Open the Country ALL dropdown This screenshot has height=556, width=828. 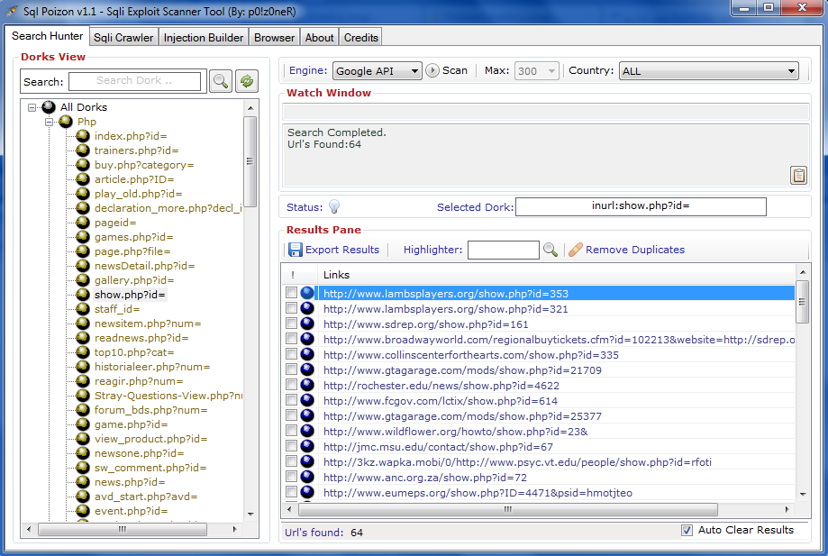point(709,71)
